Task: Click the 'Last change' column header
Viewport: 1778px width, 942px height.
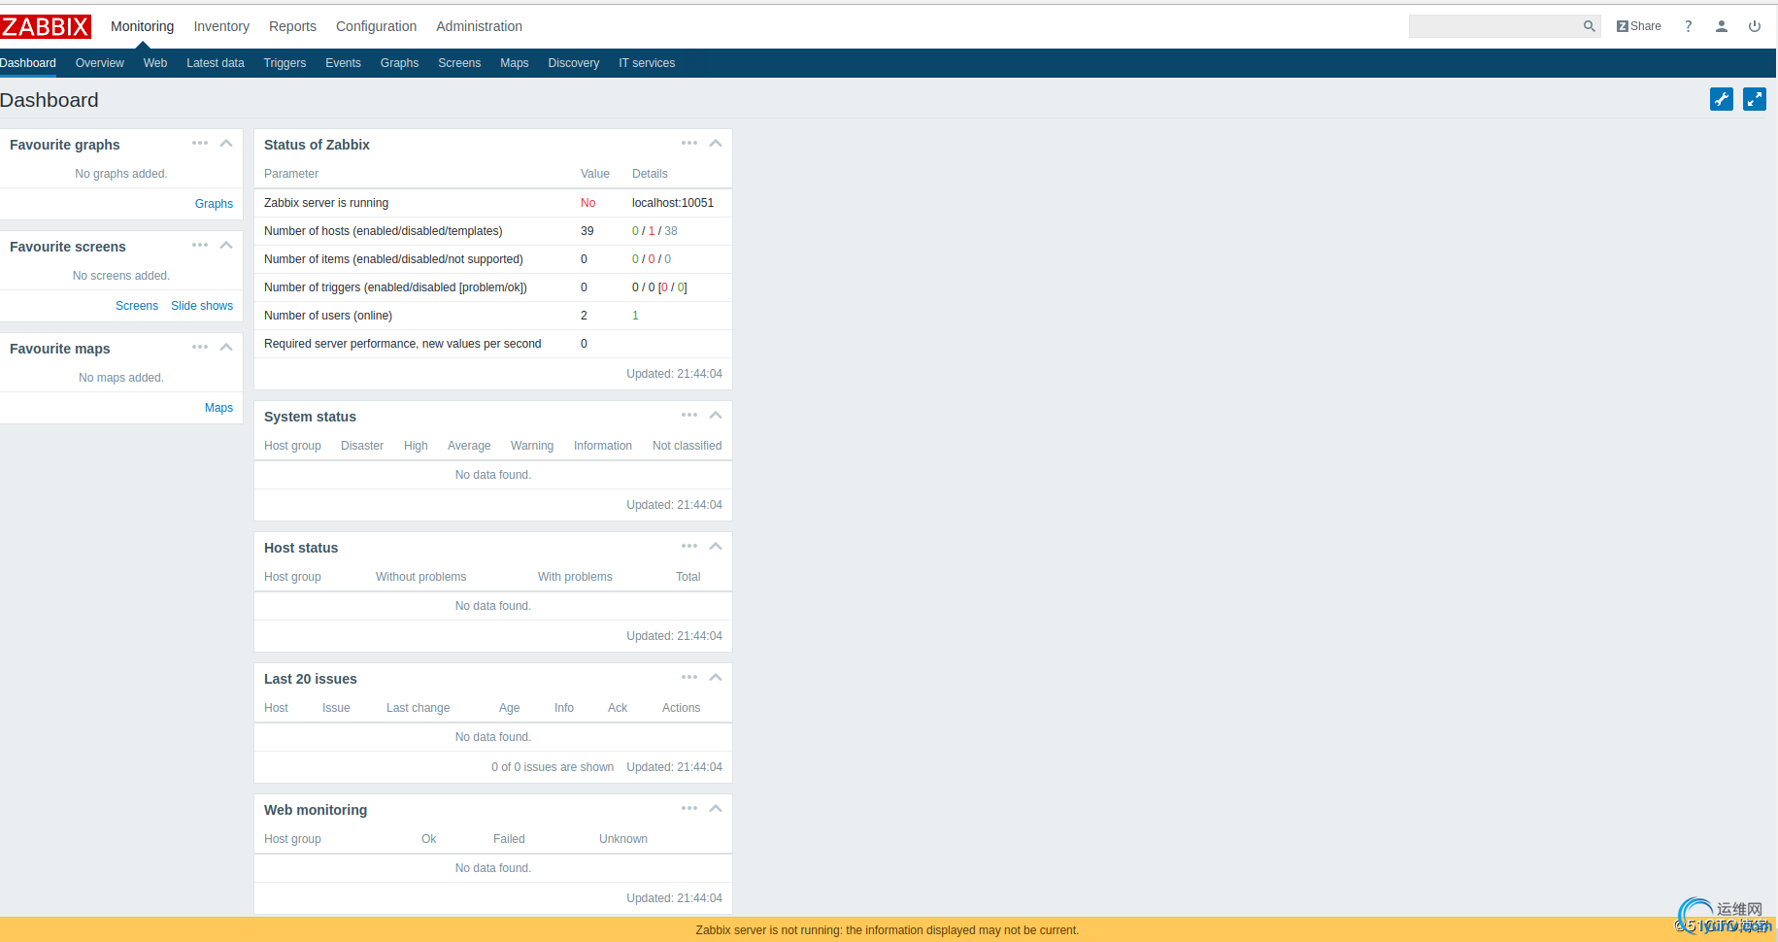Action: [x=418, y=708]
